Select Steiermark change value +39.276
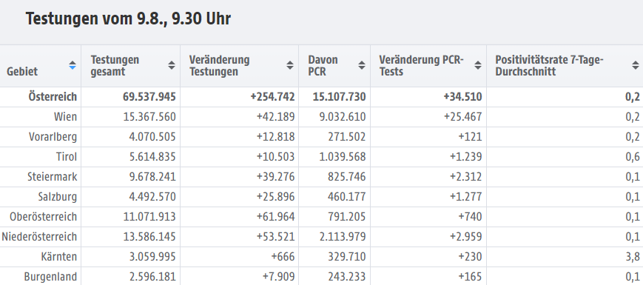This screenshot has height=285, width=643. (x=275, y=177)
